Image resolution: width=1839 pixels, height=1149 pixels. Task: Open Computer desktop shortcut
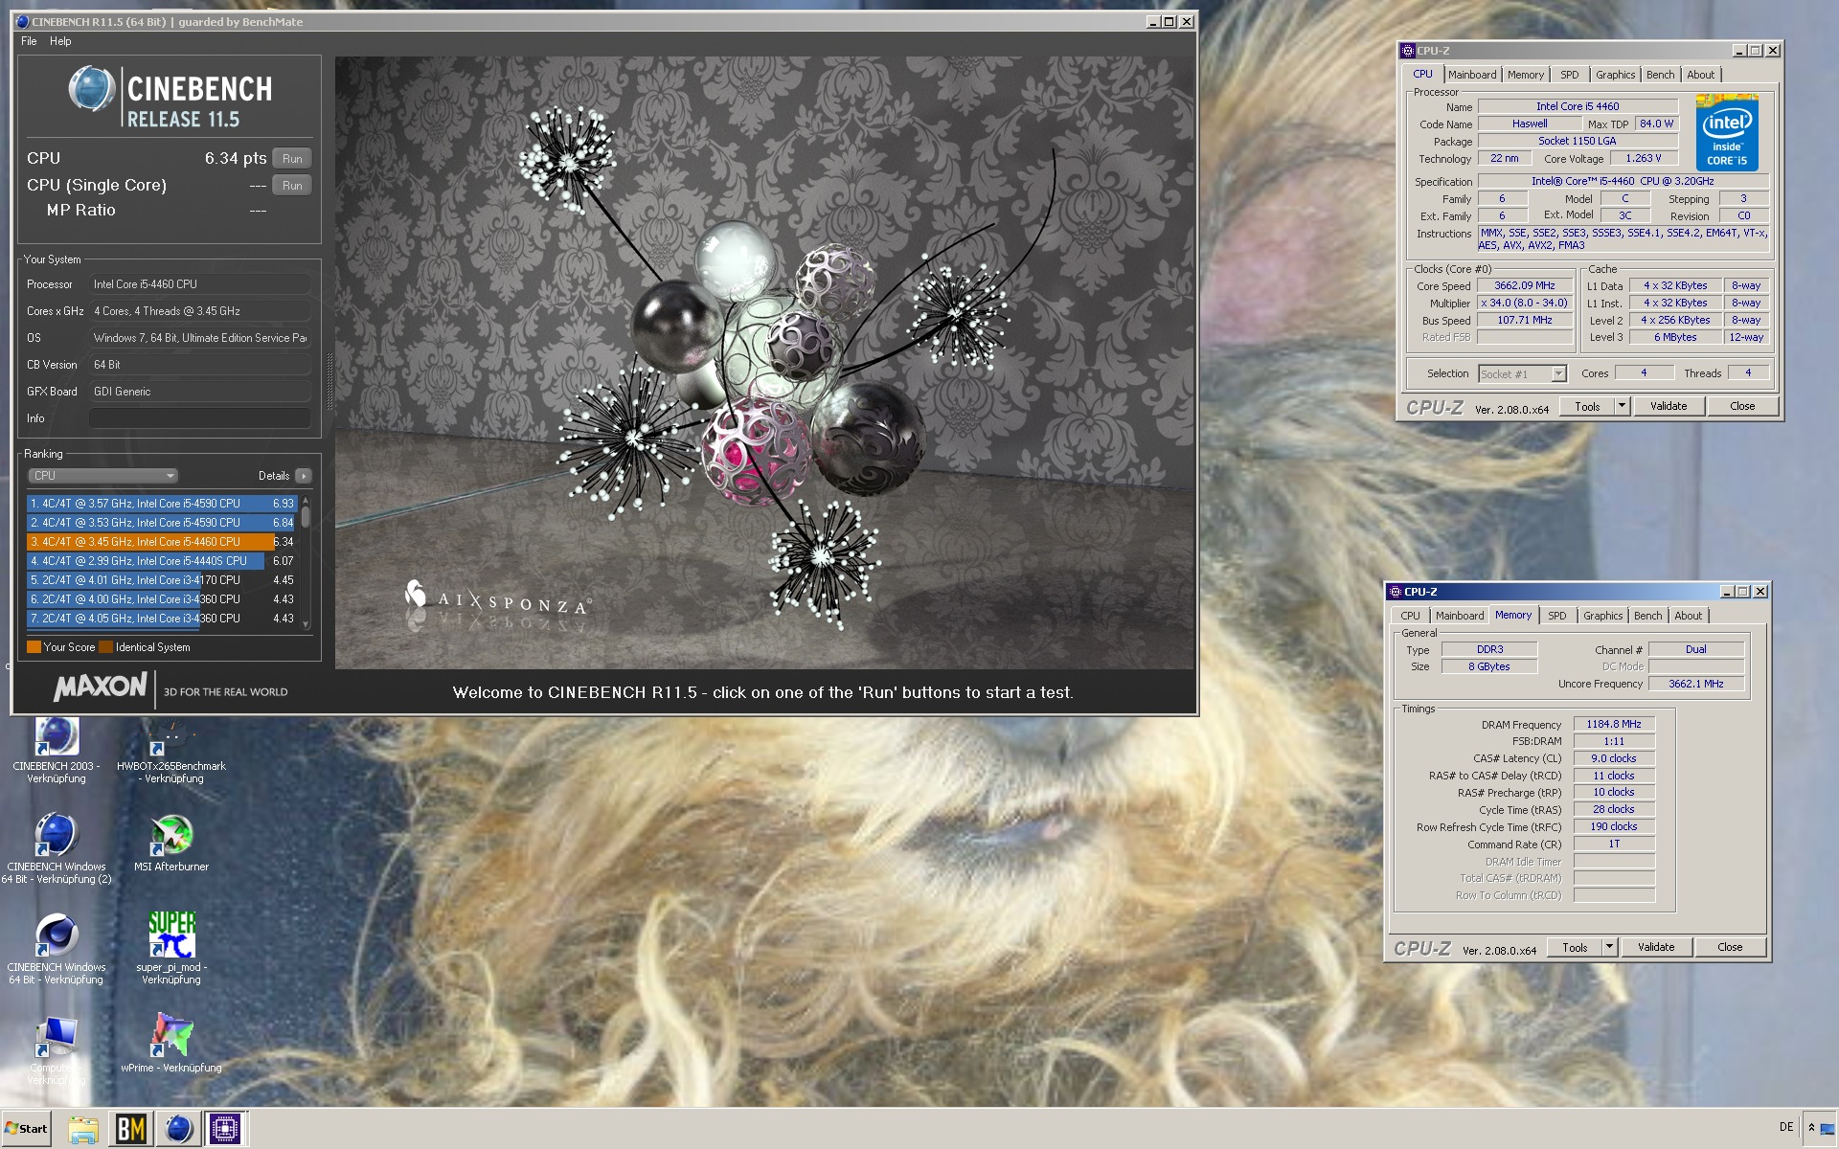click(x=57, y=1051)
